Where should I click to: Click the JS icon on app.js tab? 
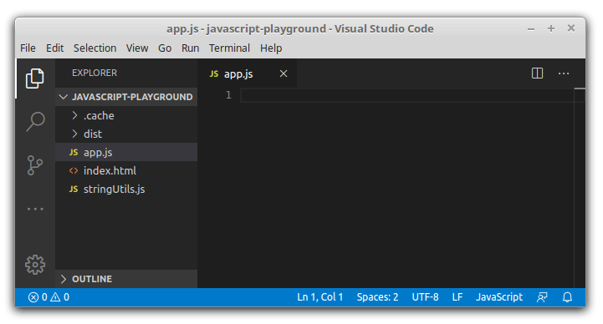[x=214, y=73]
